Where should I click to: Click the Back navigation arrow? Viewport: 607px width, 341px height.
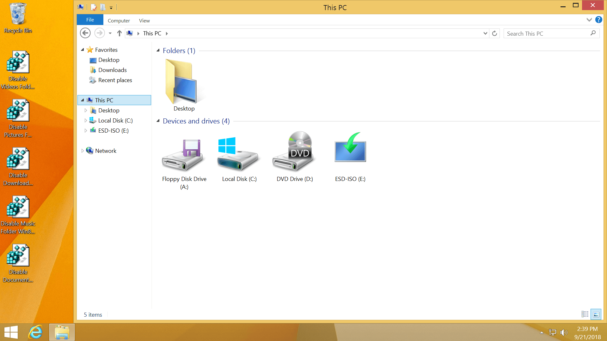[x=85, y=33]
